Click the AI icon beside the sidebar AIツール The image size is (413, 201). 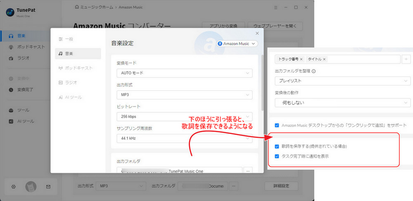pyautogui.click(x=11, y=121)
